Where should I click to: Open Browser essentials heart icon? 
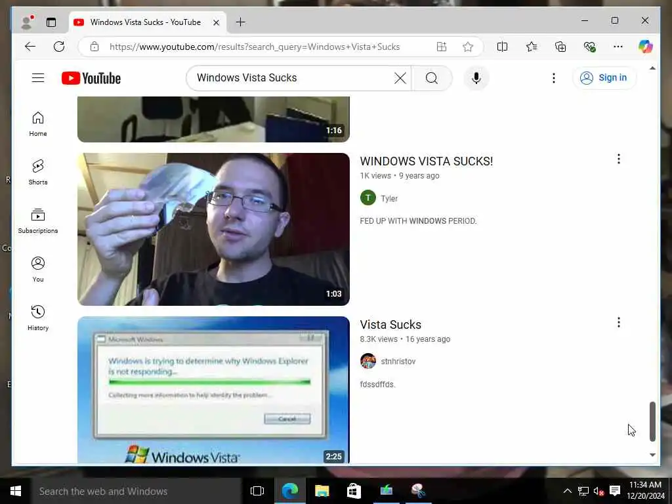click(589, 47)
